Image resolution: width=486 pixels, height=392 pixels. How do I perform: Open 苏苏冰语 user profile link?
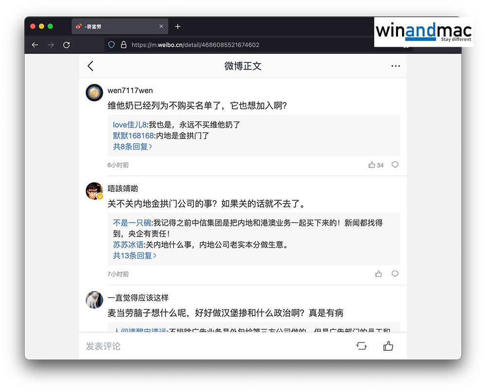(128, 244)
